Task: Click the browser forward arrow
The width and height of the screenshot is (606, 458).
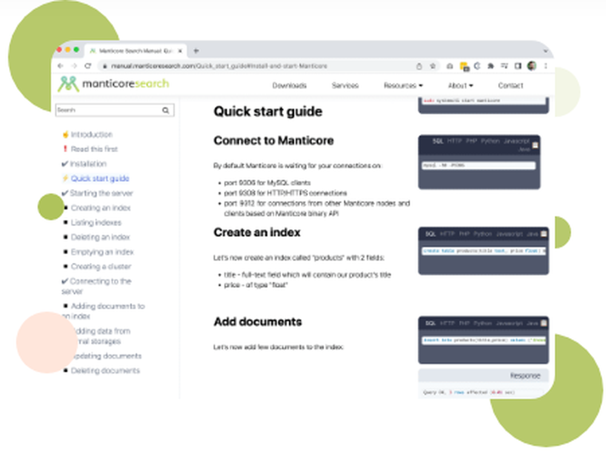Action: pyautogui.click(x=74, y=66)
